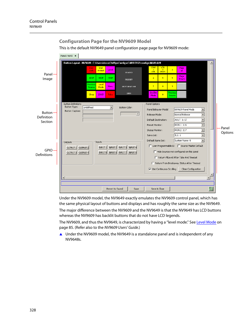This screenshot has height=327, width=252.
Task: Select the OUTPUT 4 GPIO button
Action: [83, 153]
